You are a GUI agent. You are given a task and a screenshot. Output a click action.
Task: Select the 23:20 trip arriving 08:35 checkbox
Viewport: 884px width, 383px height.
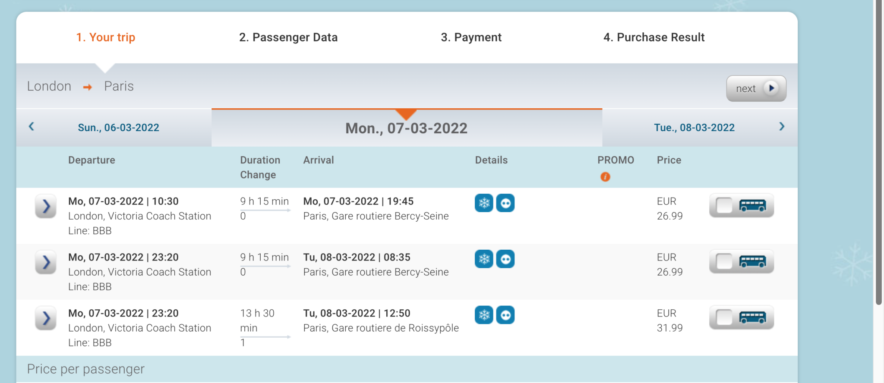point(724,261)
